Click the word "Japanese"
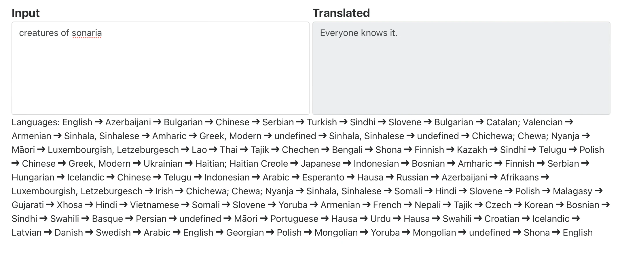Screen dimensions: 622x254 [x=321, y=164]
